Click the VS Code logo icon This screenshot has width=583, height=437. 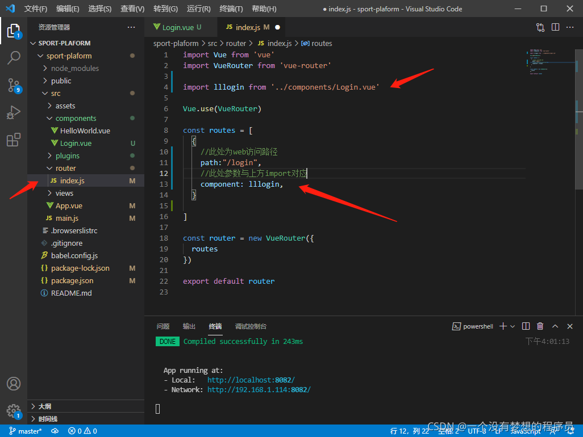tap(10, 8)
